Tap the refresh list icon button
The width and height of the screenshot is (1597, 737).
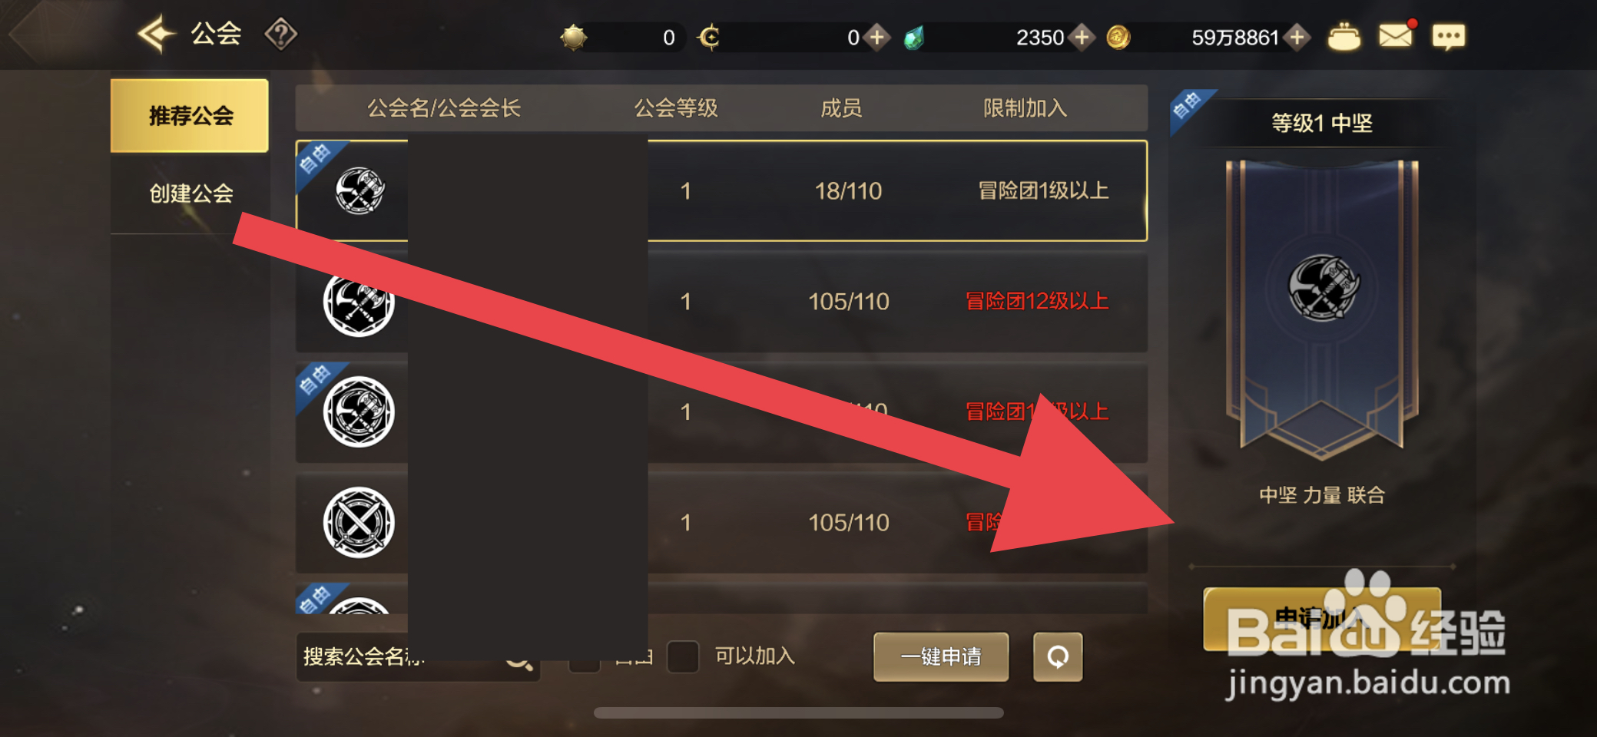pyautogui.click(x=1058, y=656)
